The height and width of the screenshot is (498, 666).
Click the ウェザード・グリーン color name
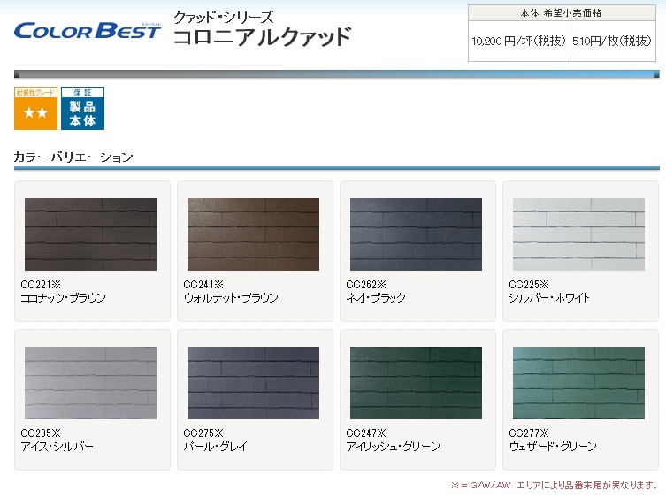coord(553,447)
